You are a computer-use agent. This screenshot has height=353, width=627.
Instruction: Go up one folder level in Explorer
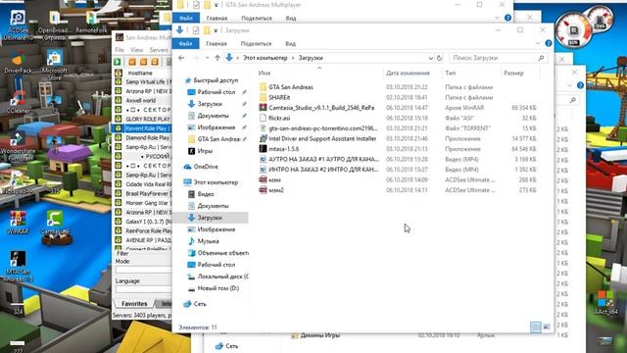(x=217, y=58)
